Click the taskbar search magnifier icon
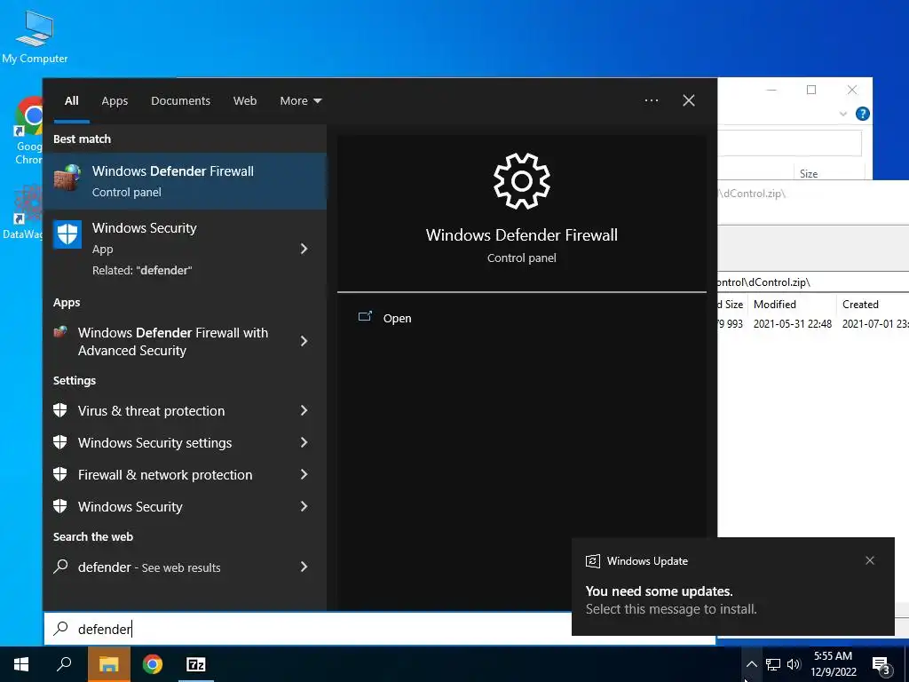This screenshot has width=909, height=682. tap(64, 664)
